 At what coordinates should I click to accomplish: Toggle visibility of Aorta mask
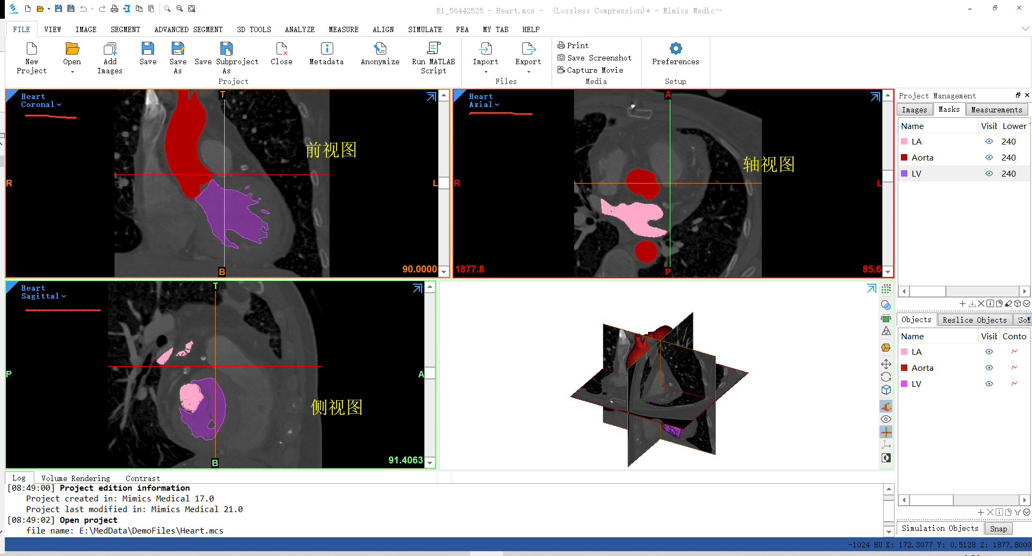click(989, 157)
